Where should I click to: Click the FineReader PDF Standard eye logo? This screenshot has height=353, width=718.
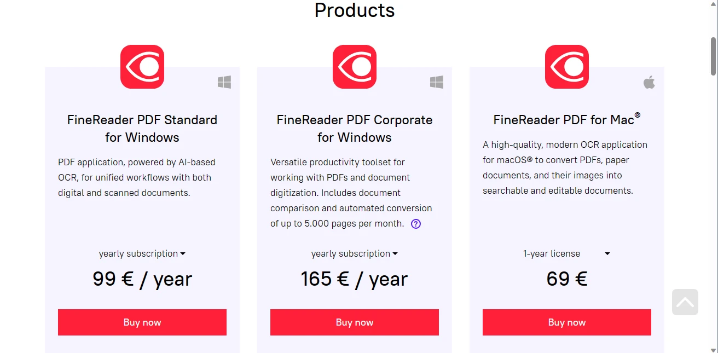(x=142, y=67)
